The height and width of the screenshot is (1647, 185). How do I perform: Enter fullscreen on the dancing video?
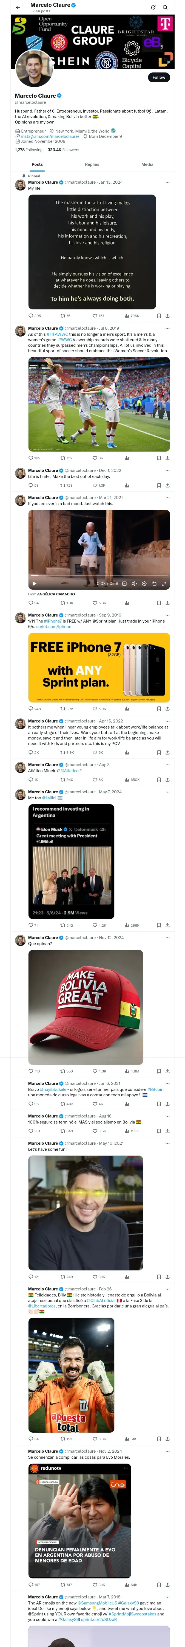point(164,584)
